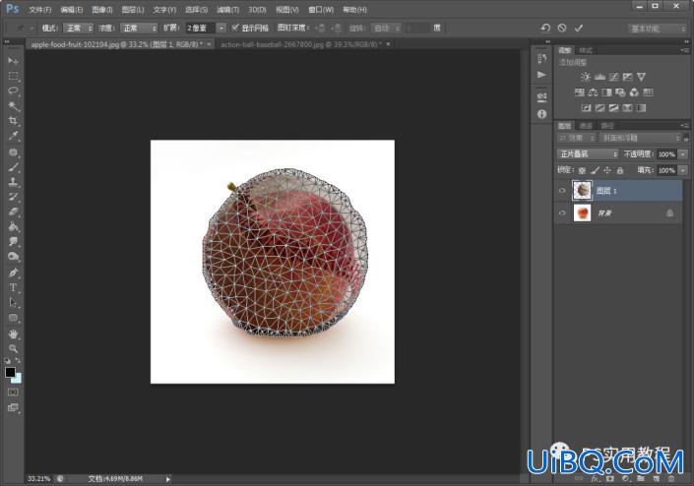The height and width of the screenshot is (486, 694).
Task: Open the Info panel icon
Action: pyautogui.click(x=541, y=114)
